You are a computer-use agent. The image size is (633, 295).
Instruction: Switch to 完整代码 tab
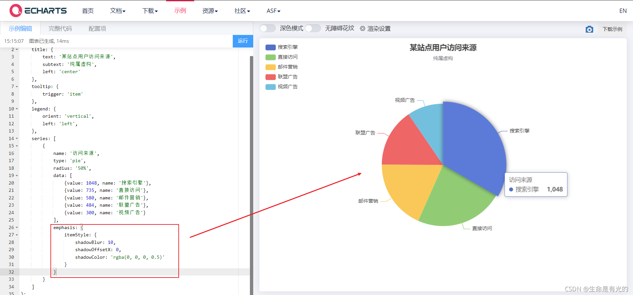(60, 29)
